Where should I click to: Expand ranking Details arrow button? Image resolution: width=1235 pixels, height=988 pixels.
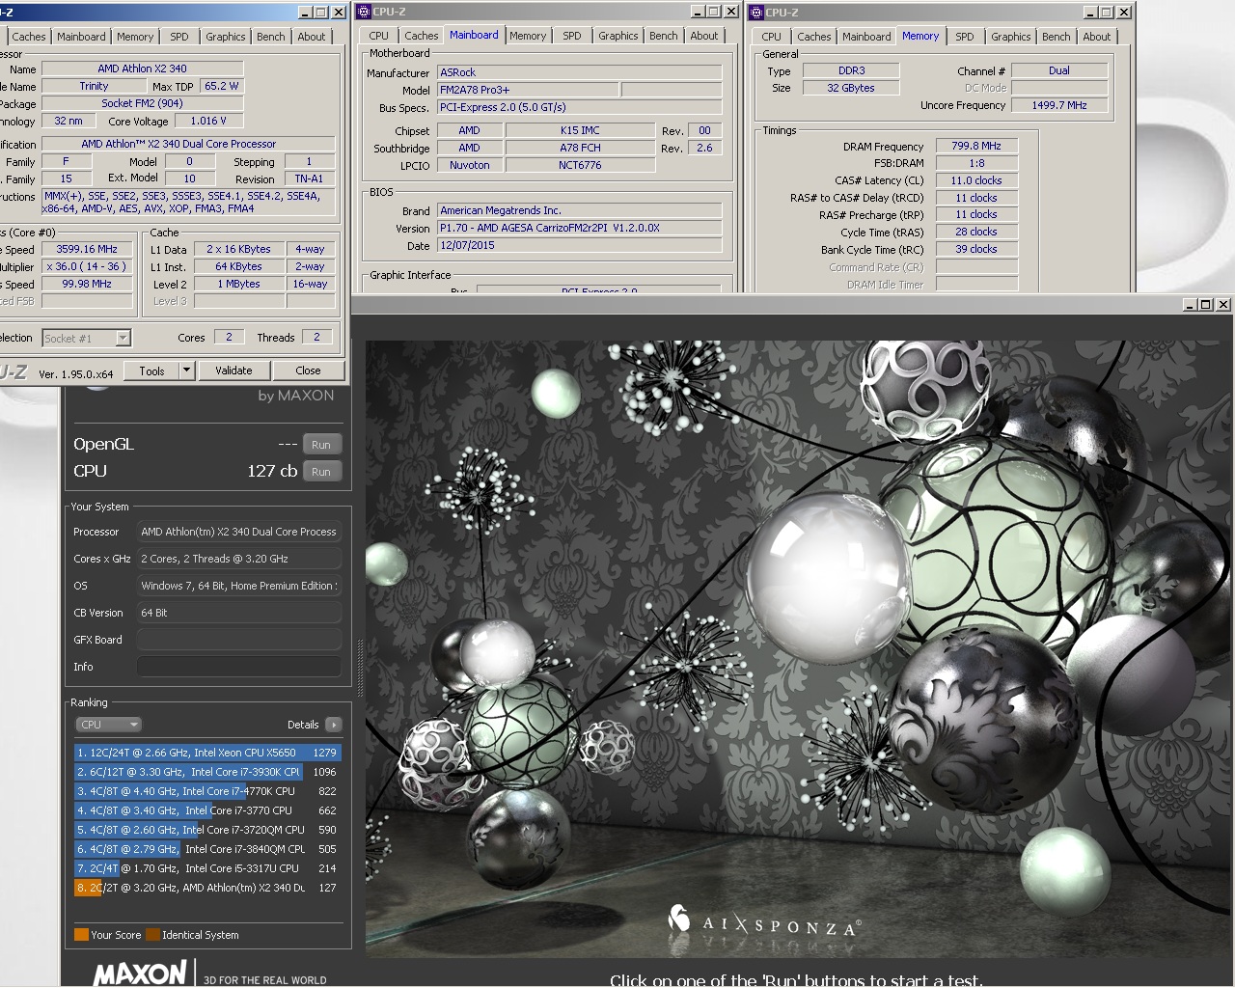(x=334, y=725)
